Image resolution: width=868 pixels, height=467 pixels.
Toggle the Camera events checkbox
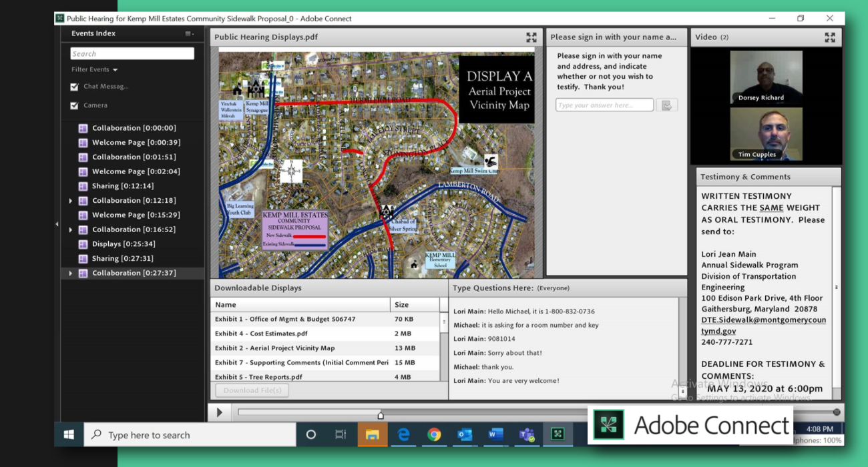coord(75,105)
